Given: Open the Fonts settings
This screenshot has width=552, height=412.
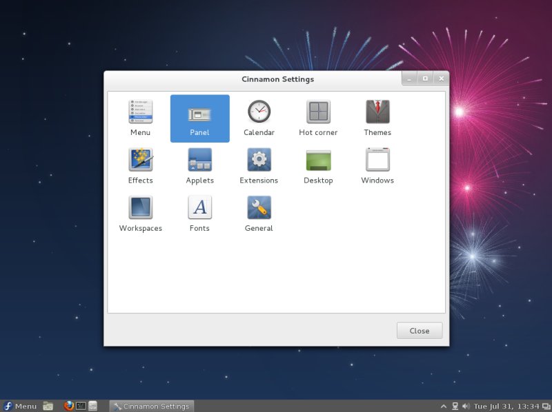Looking at the screenshot, I should tap(200, 214).
